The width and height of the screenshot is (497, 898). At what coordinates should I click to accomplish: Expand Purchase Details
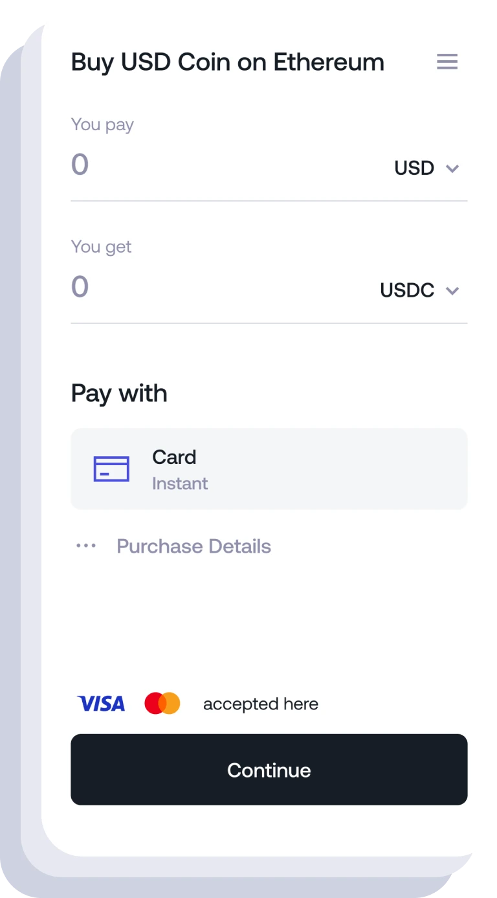pos(193,546)
